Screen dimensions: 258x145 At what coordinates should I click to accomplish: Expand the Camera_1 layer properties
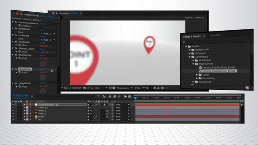pos(25,108)
